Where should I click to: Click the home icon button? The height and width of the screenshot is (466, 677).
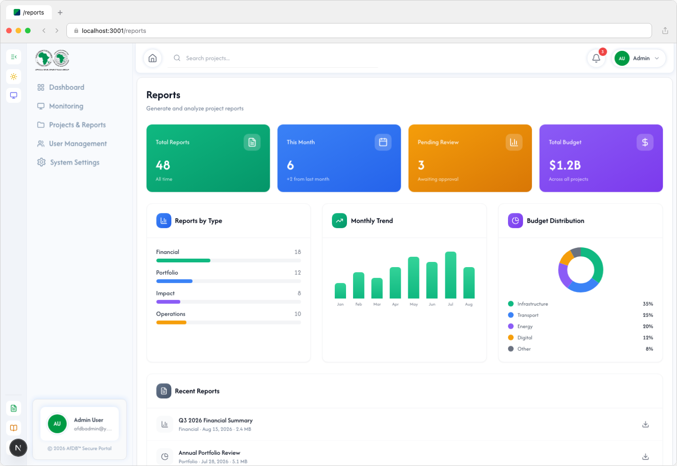(x=153, y=58)
